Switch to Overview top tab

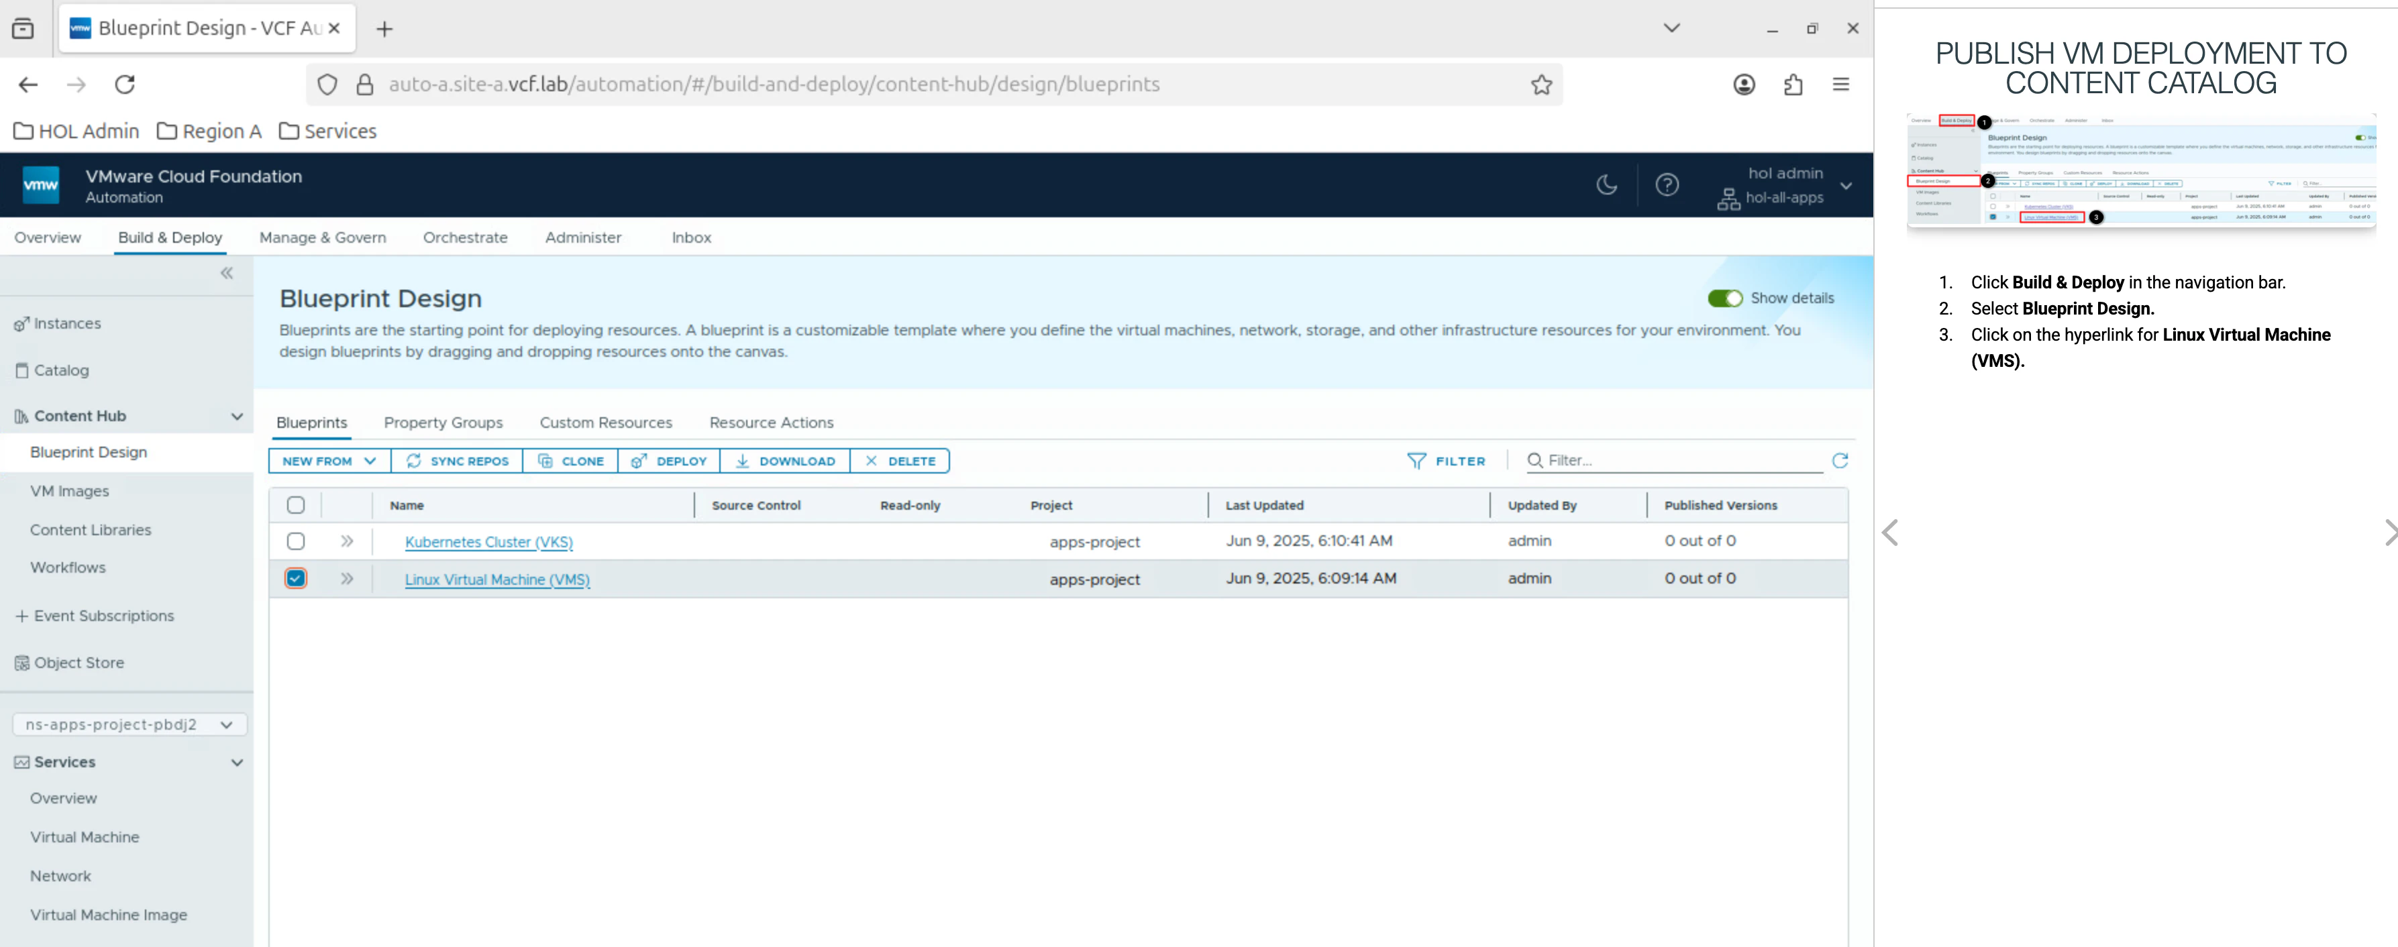[x=48, y=237]
